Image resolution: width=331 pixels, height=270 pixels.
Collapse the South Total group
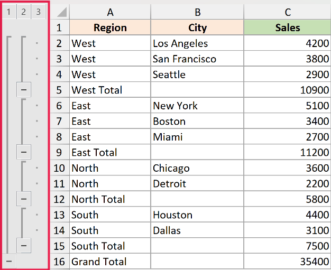(x=24, y=246)
